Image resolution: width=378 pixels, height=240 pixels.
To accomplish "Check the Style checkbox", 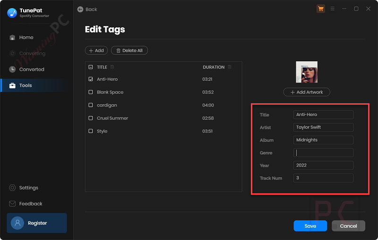I will (x=91, y=131).
